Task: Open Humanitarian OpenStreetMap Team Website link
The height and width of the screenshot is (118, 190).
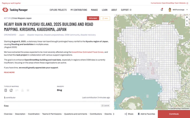Action: [x=169, y=3]
